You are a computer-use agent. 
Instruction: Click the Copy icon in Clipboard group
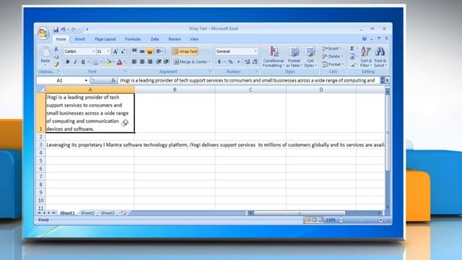(x=56, y=56)
